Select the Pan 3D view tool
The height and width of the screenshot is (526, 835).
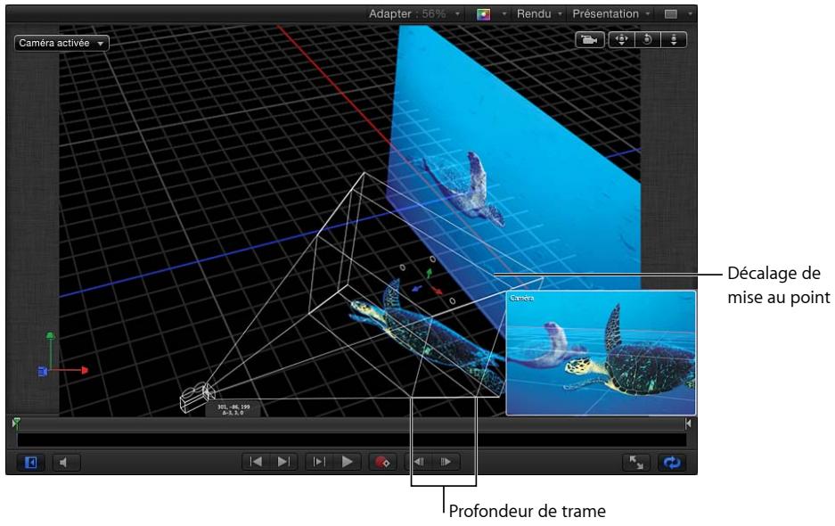coord(621,40)
